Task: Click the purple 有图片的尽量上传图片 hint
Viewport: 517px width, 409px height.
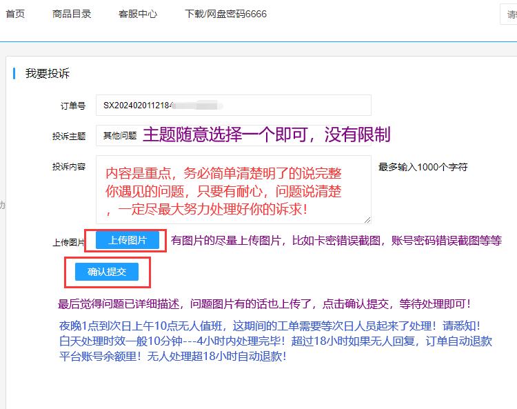Action: point(336,241)
